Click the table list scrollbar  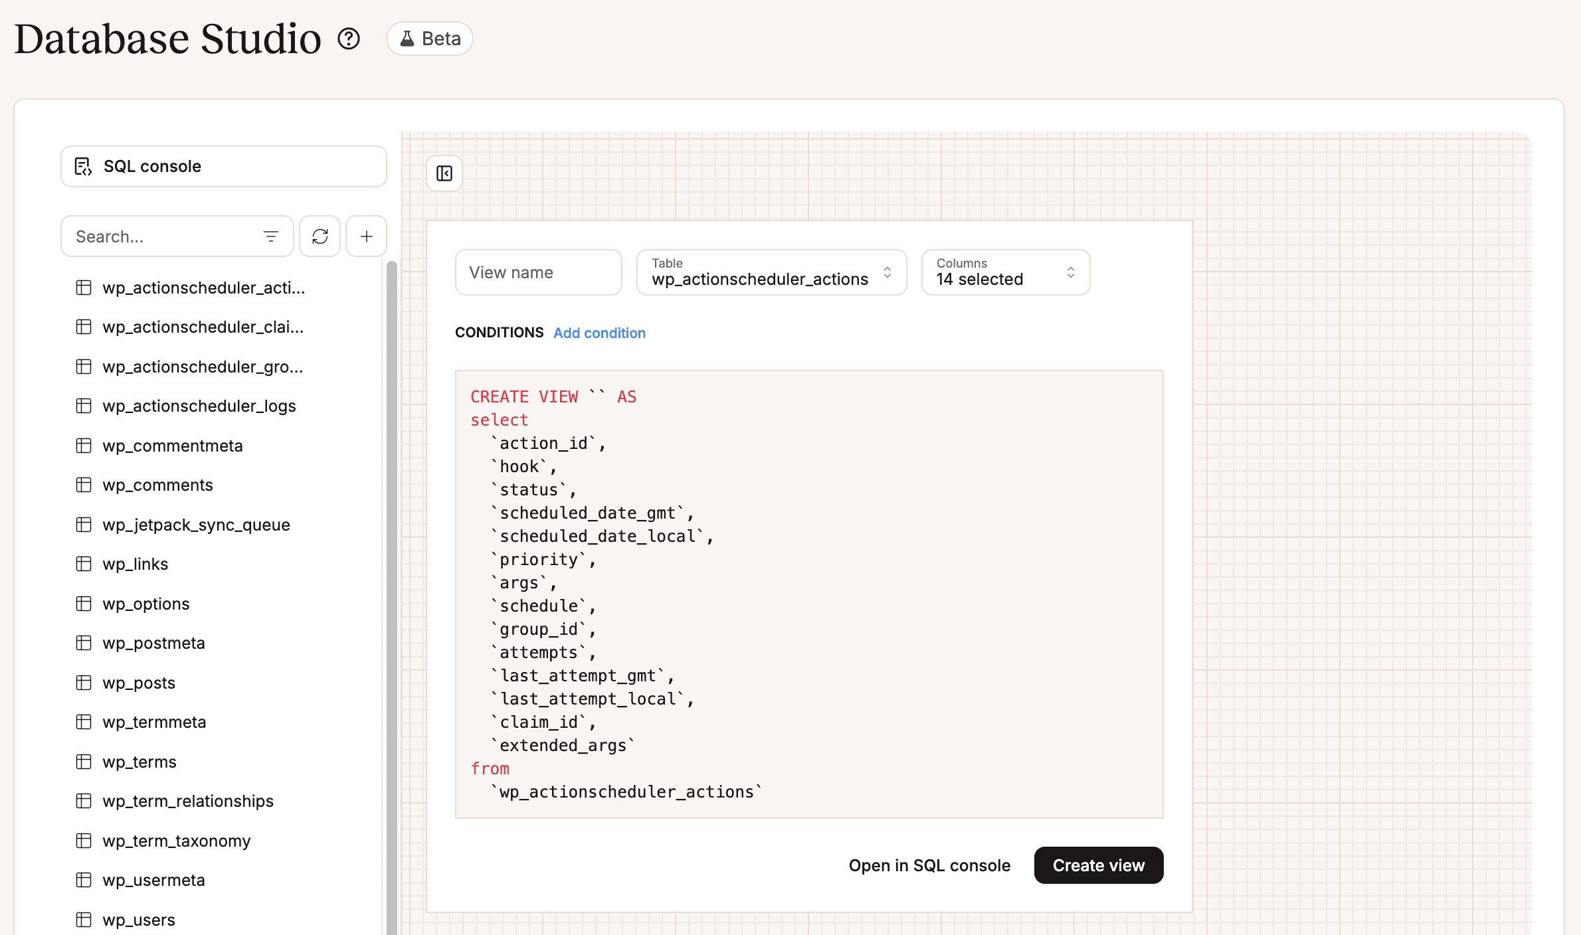(392, 598)
